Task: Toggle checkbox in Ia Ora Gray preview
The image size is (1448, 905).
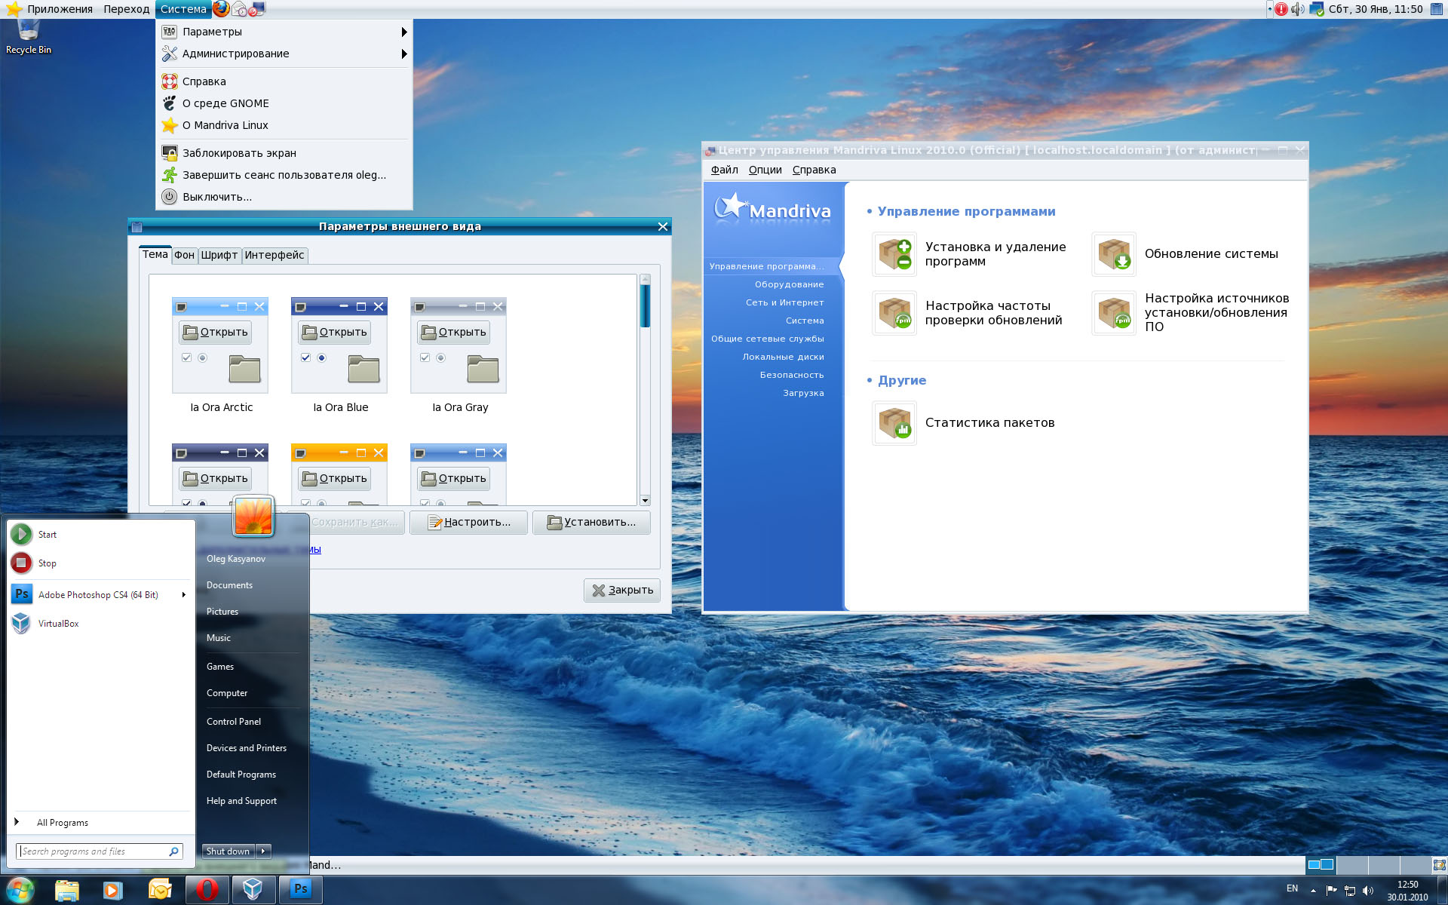Action: (425, 357)
